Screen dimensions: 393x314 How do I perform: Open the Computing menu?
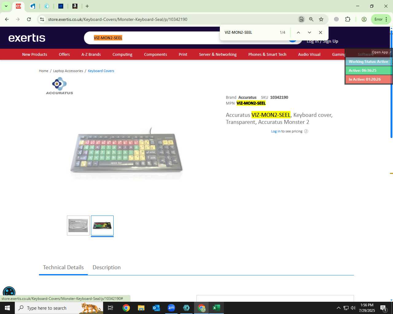point(123,54)
